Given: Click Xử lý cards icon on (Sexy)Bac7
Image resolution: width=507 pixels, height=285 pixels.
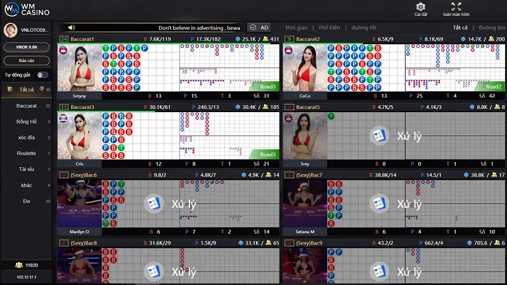Looking at the screenshot, I should tap(379, 203).
